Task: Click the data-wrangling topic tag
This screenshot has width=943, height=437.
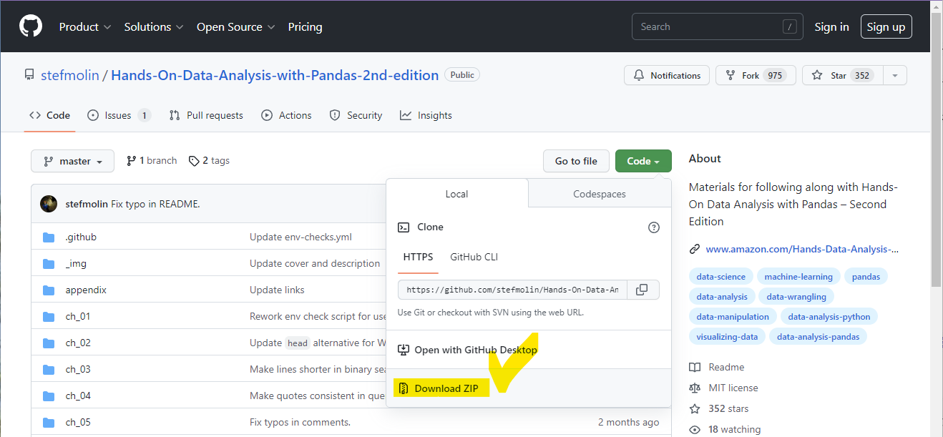Action: click(796, 297)
